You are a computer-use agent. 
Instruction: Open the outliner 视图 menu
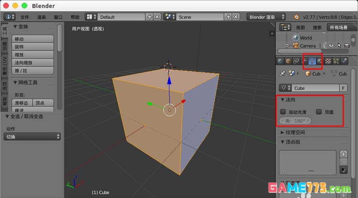(300, 28)
